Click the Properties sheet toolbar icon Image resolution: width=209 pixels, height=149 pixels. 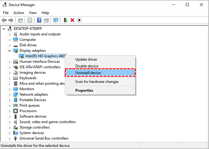pyautogui.click(x=30, y=20)
